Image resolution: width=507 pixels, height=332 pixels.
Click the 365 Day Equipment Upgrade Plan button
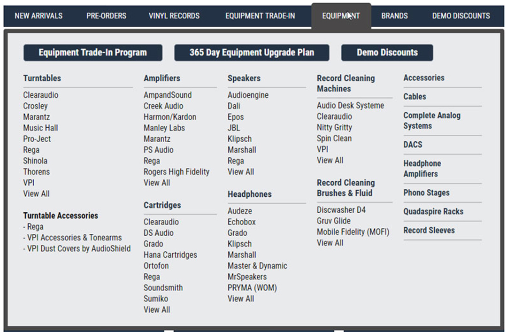pos(252,53)
